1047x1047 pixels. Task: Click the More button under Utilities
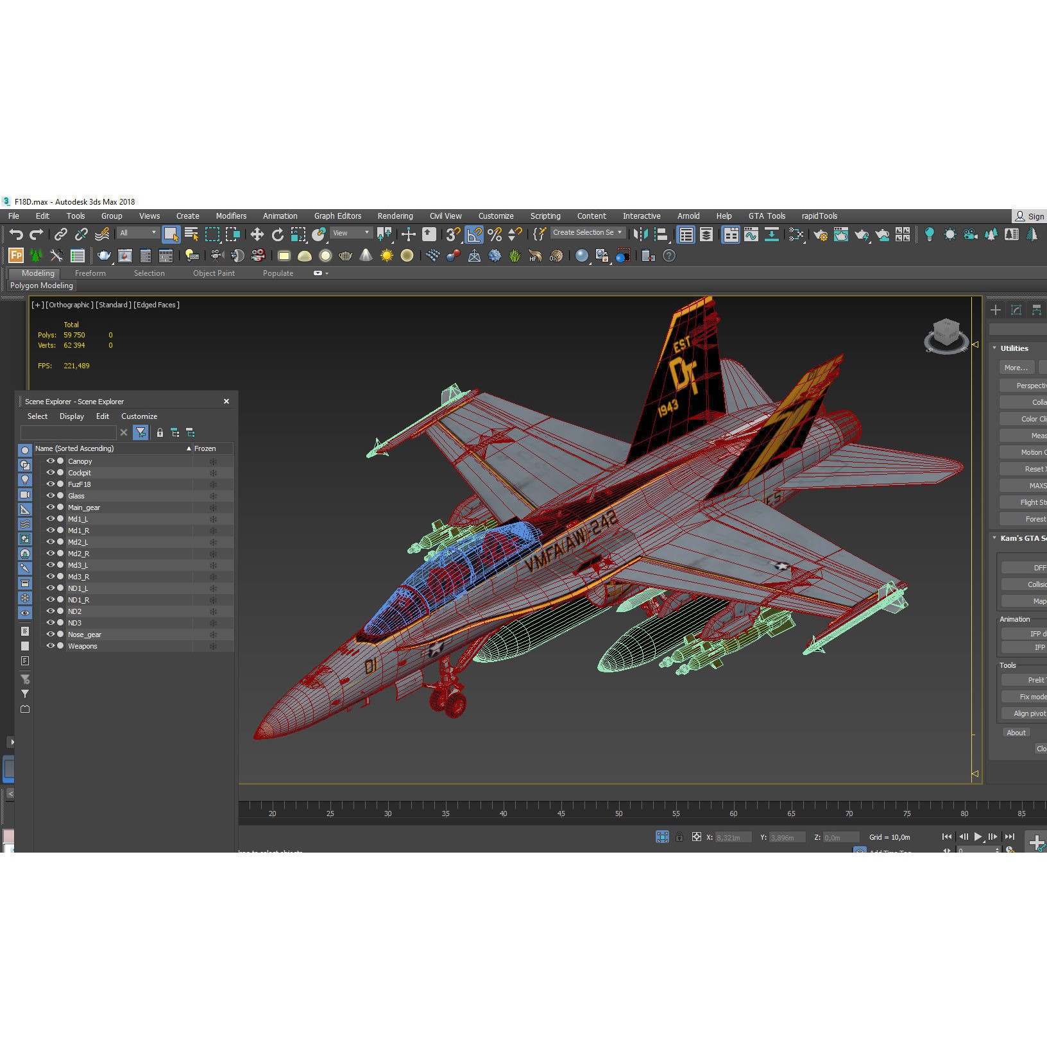coord(1016,367)
